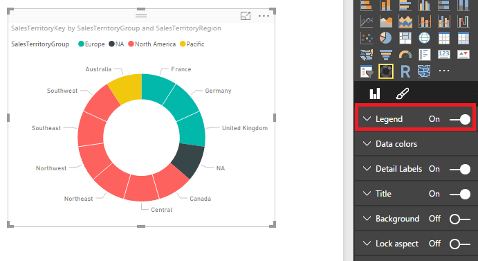The width and height of the screenshot is (478, 261).
Task: Click the Southeast data label
Action: 46,128
